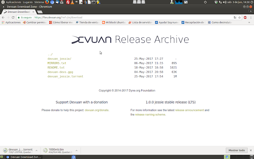Click the translate page icon in address bar

(235, 17)
